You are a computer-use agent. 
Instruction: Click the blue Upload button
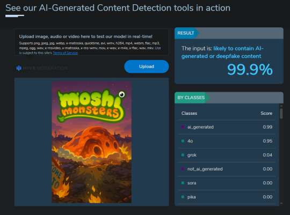coord(147,66)
